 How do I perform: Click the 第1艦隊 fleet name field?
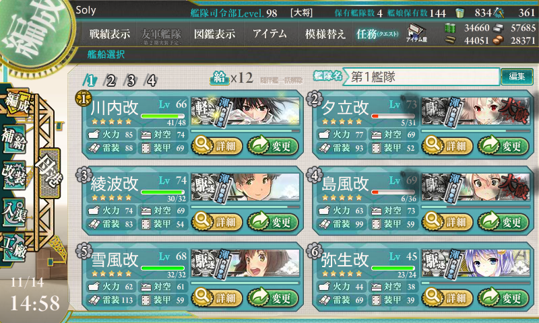422,77
